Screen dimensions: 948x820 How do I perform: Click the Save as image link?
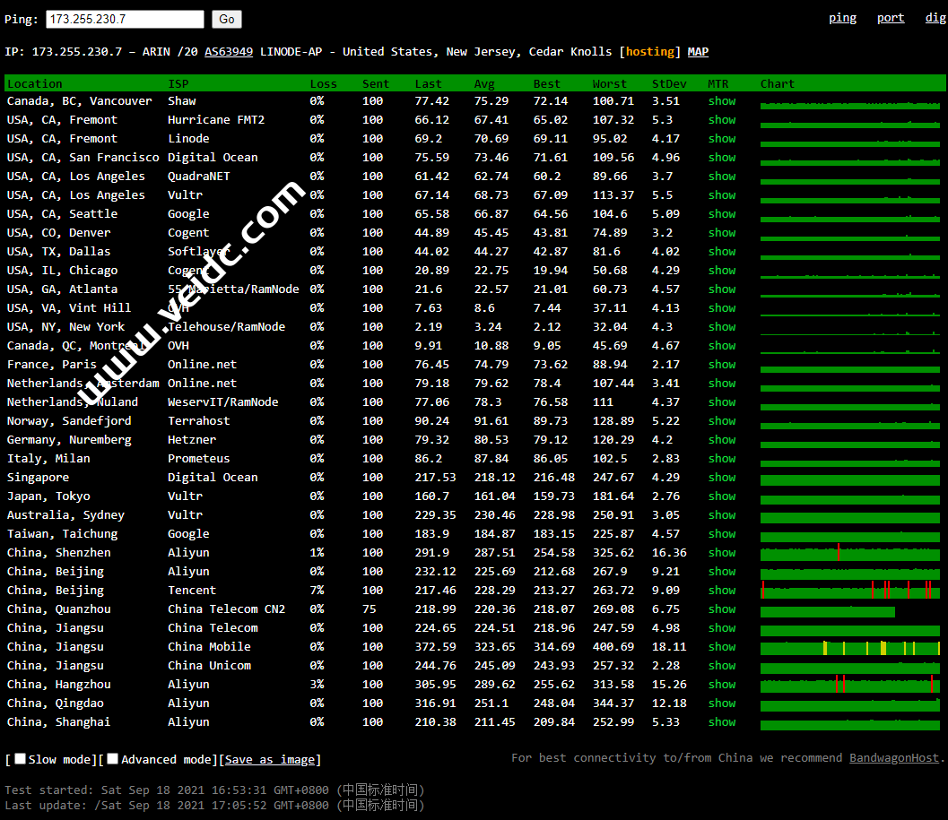[x=270, y=760]
